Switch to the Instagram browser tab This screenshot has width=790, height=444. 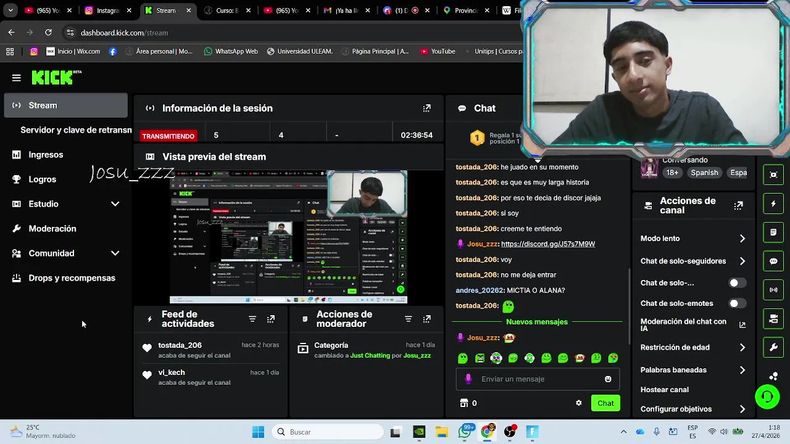pyautogui.click(x=108, y=10)
